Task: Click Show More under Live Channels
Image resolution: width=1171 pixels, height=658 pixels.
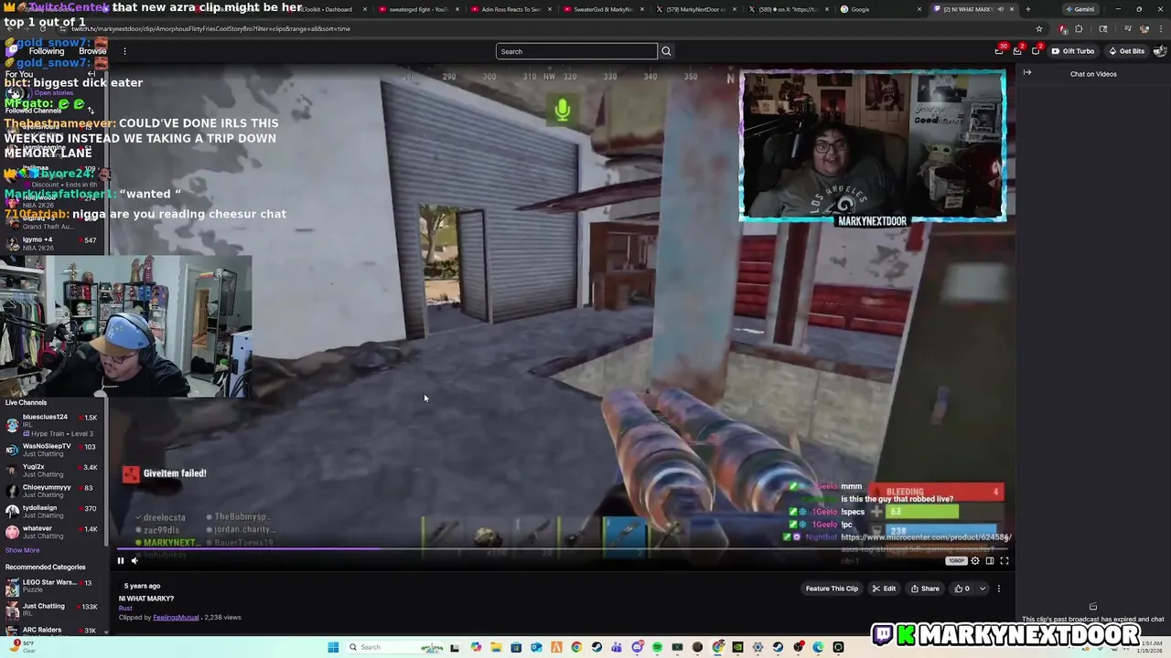Action: tap(23, 550)
